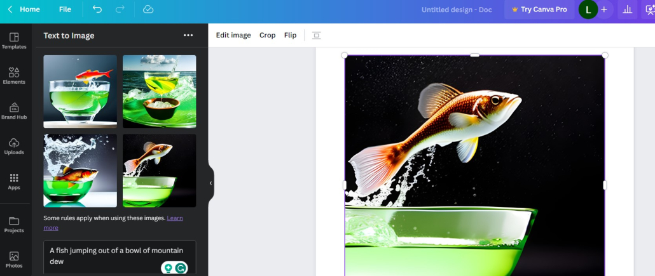Click the right edge crop handle
Screen dimensions: 655x276
click(x=605, y=185)
